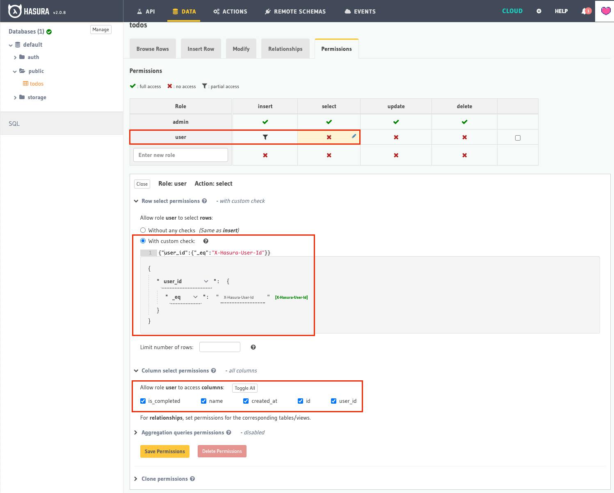Screen dimensions: 614x493
Task: Click help icon beside Column select permissions
Action: [213, 370]
